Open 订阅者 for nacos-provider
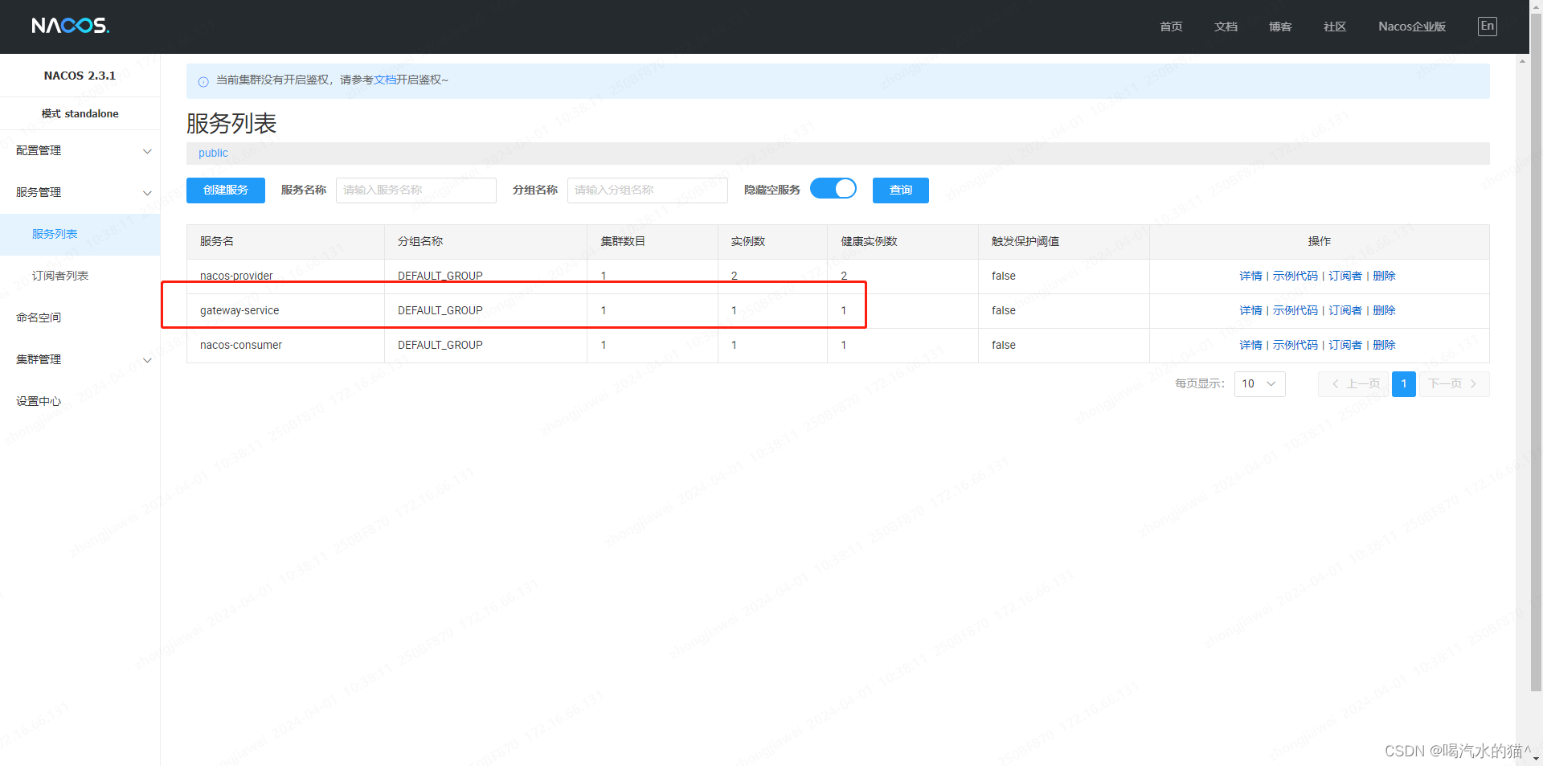 pos(1345,276)
